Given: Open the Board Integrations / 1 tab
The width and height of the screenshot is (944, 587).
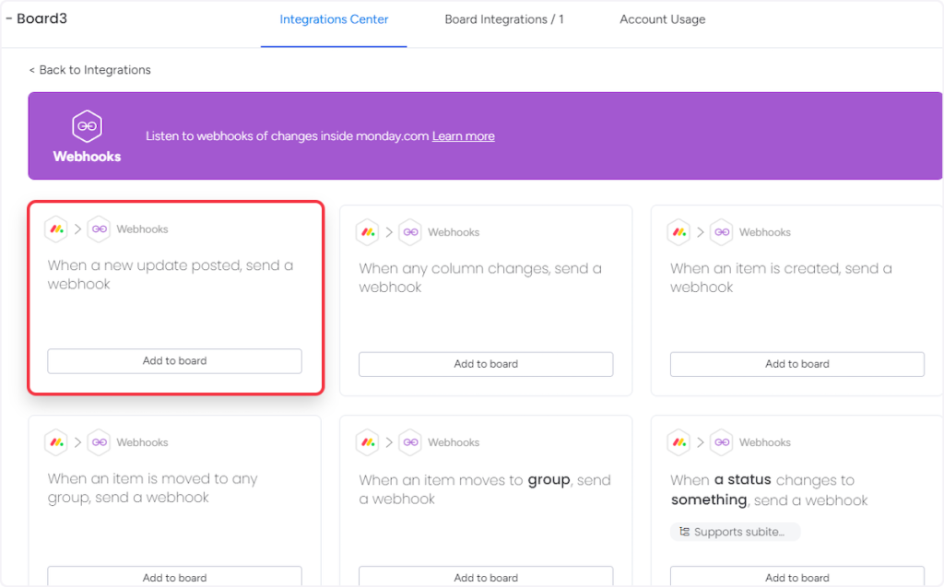Looking at the screenshot, I should pyautogui.click(x=503, y=19).
